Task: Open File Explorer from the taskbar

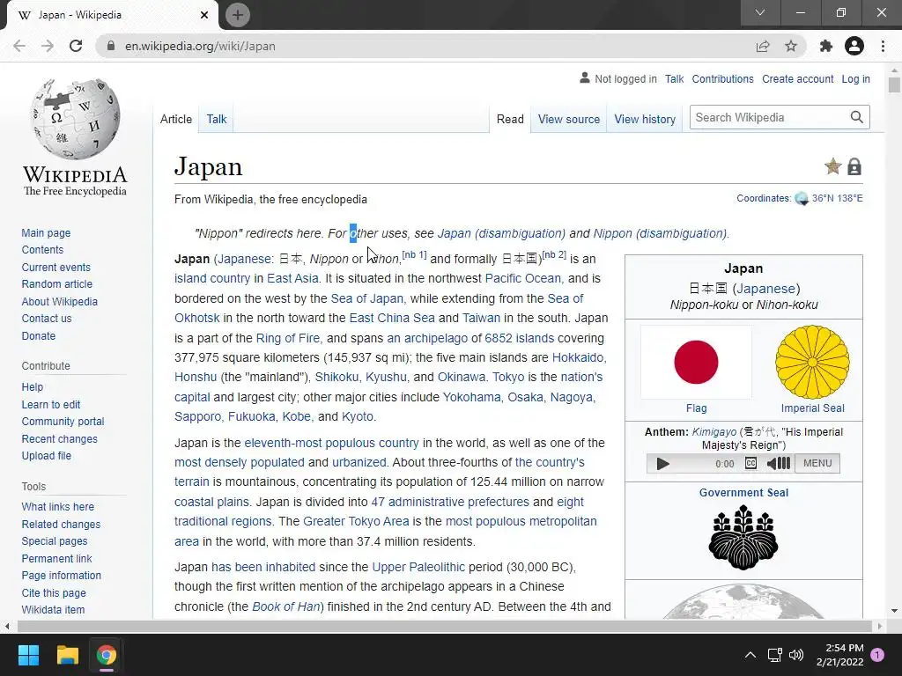Action: click(x=67, y=655)
